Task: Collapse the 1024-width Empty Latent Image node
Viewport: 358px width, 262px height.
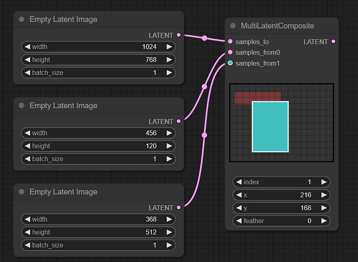Action: coord(21,19)
